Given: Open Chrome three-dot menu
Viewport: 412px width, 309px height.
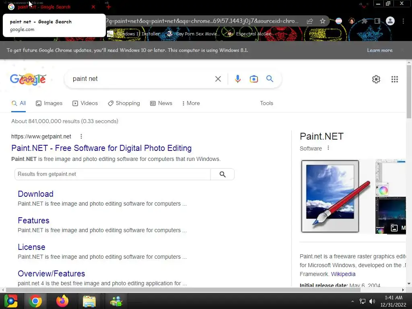Looking at the screenshot, I should coord(403,21).
